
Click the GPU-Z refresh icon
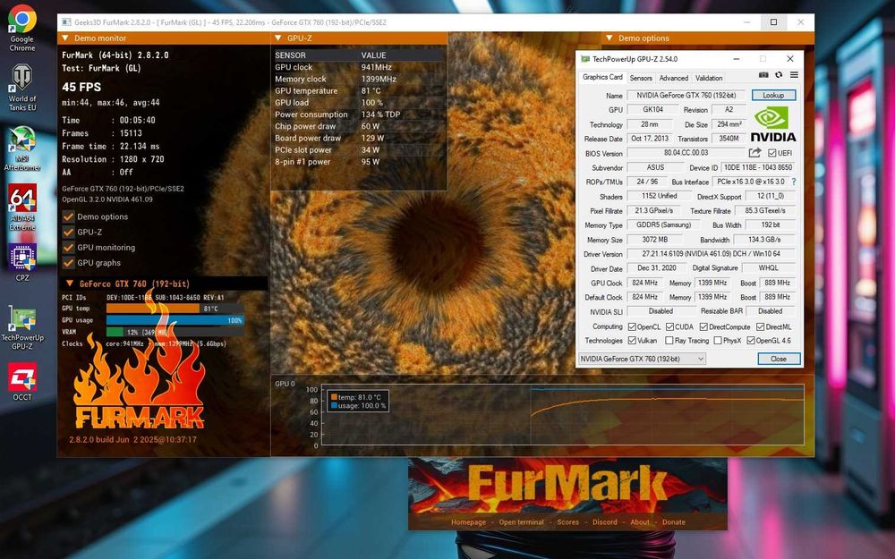tap(779, 75)
